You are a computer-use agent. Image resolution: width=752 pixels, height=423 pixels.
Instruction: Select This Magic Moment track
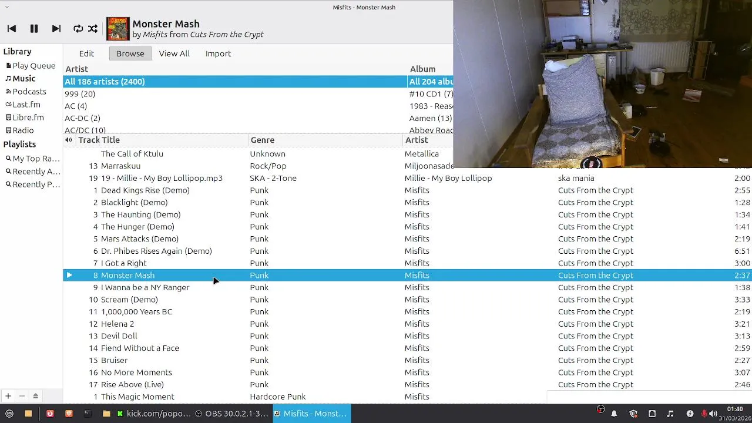[137, 397]
